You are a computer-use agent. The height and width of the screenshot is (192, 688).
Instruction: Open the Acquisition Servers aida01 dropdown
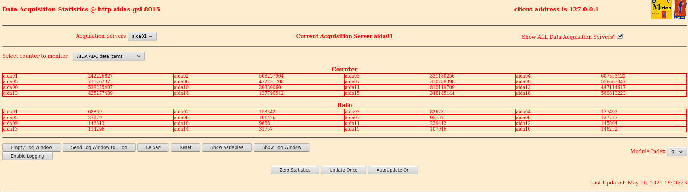pos(142,36)
